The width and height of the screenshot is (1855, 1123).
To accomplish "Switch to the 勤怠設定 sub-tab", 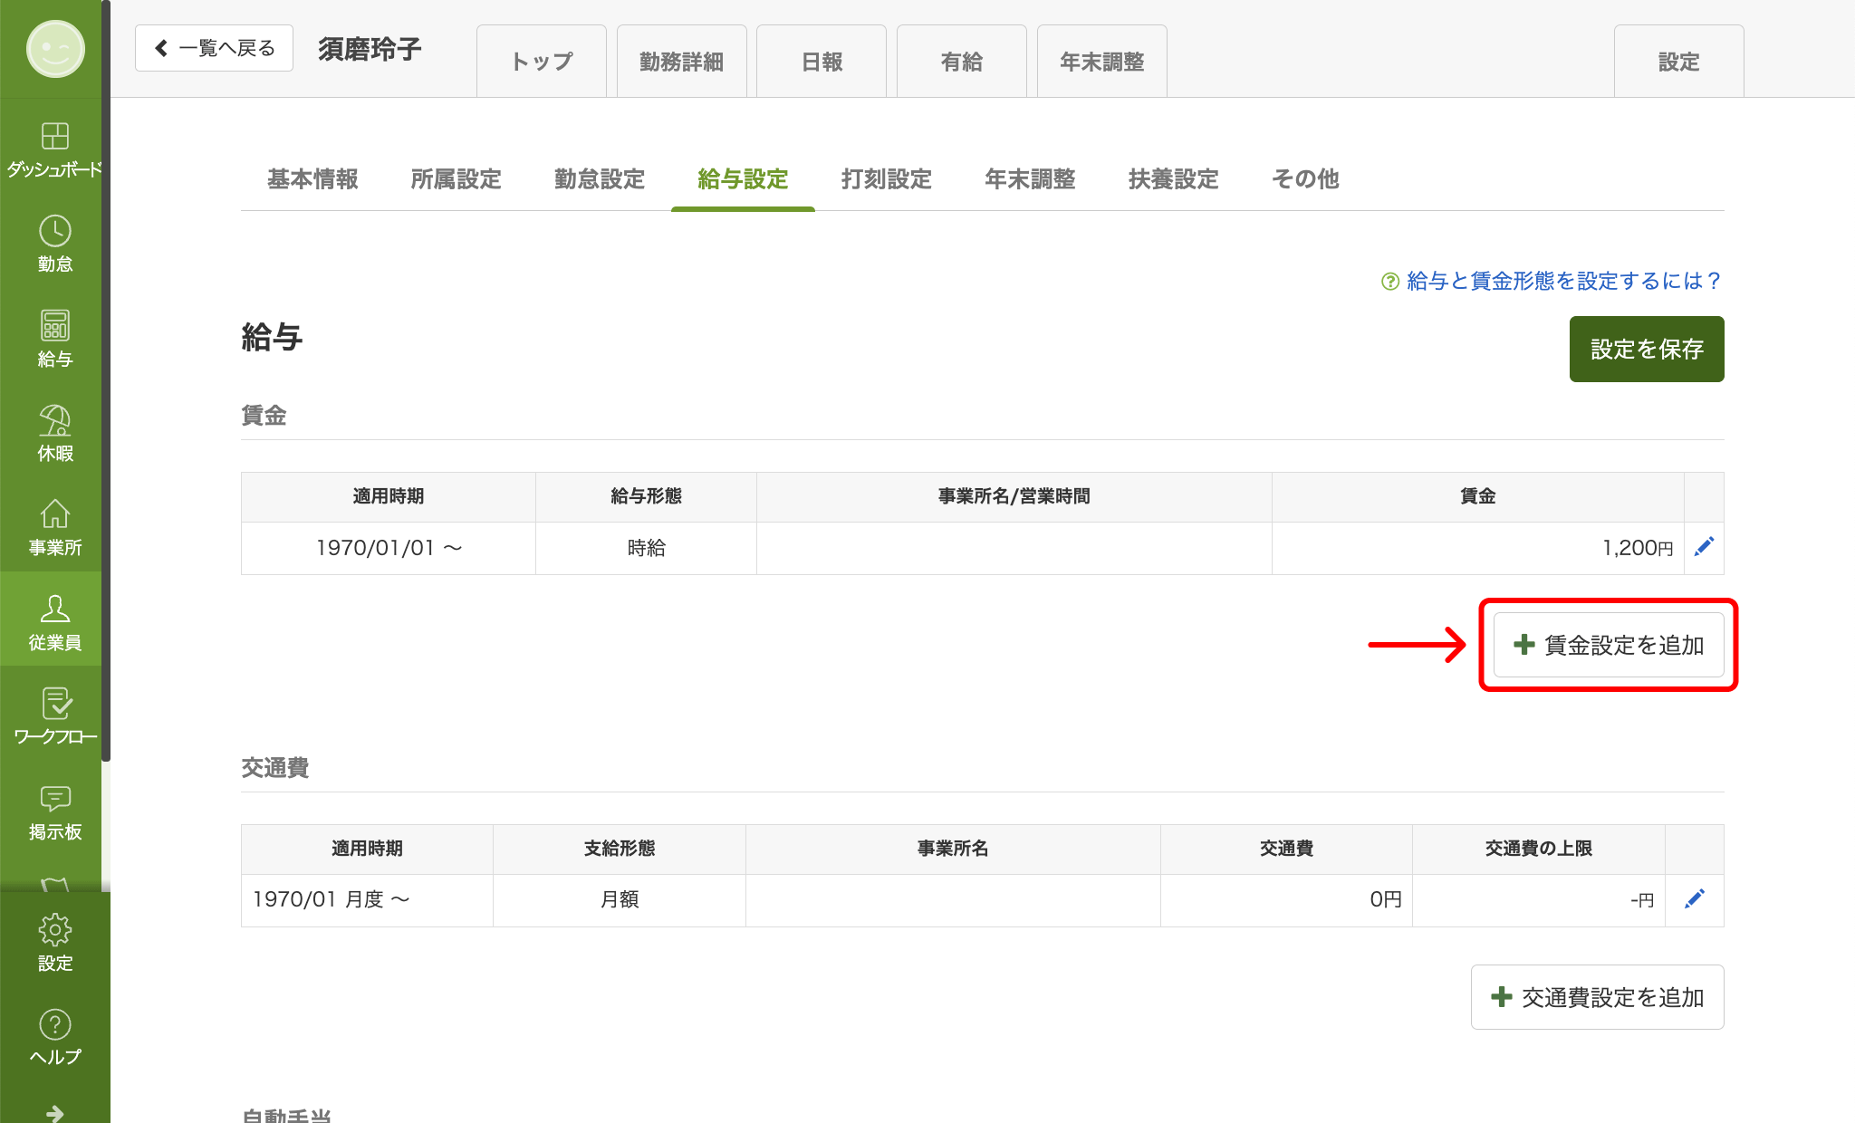I will point(599,179).
